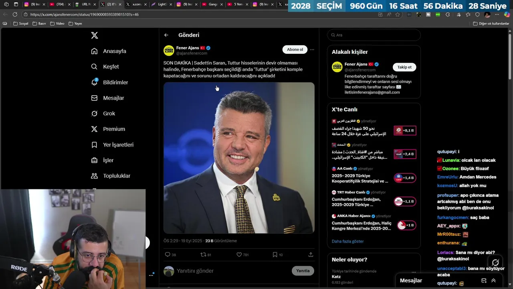Click the browser back arrow
The height and width of the screenshot is (289, 513).
pos(6,14)
